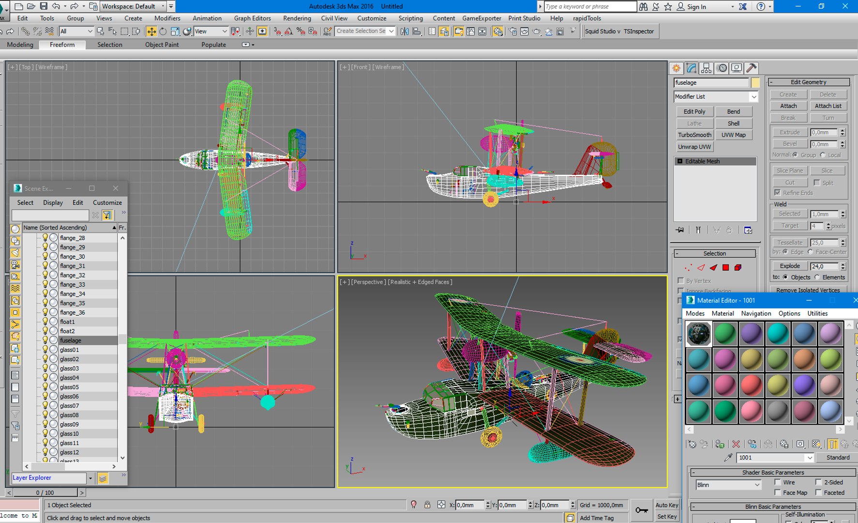Open Utilities menu in Material Editor
The image size is (858, 523).
coord(817,313)
